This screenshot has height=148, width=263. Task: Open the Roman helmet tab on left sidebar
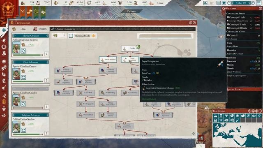4,81
